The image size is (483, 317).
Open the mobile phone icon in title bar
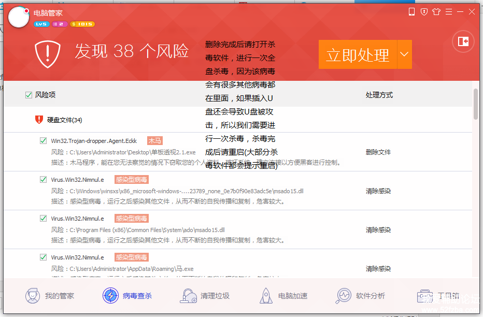tap(411, 12)
